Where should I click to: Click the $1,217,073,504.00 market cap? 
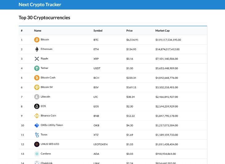[167, 125]
